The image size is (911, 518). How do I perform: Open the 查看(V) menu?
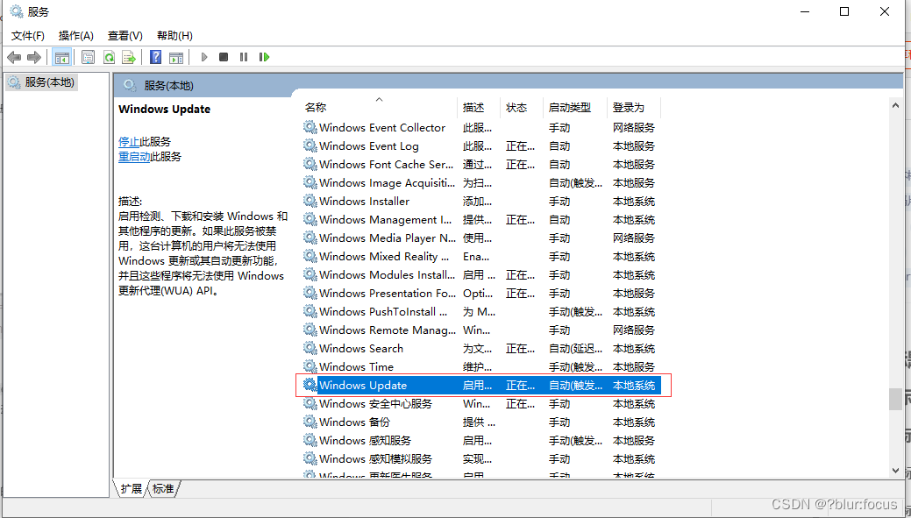coord(125,35)
